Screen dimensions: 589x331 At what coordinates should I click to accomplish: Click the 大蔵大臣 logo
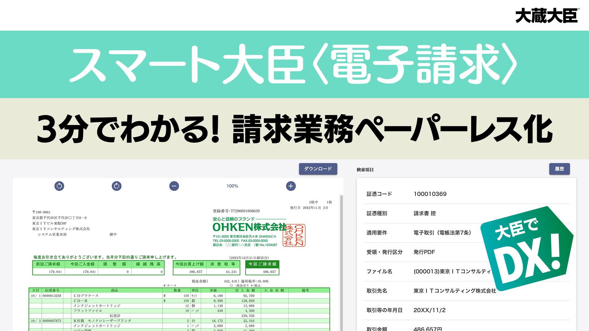[547, 15]
